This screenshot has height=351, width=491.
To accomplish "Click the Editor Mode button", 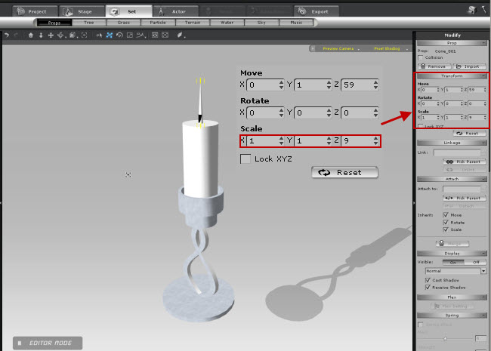I will pos(48,343).
